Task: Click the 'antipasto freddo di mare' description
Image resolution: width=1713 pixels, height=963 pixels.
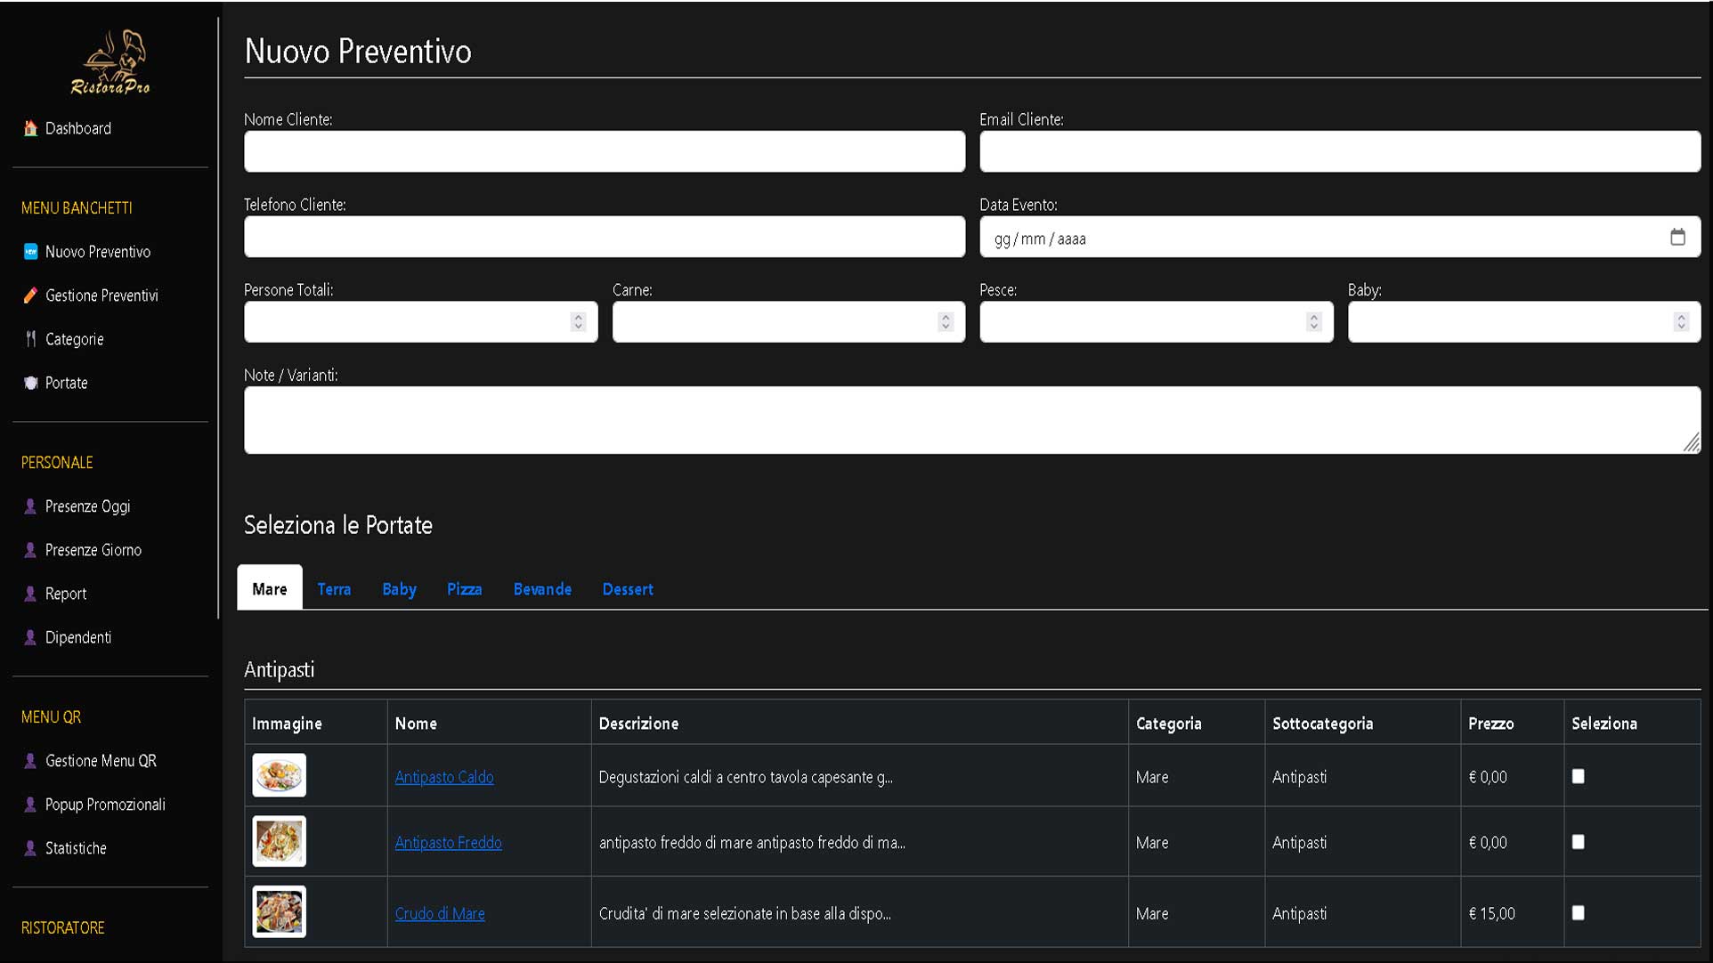Action: click(751, 842)
